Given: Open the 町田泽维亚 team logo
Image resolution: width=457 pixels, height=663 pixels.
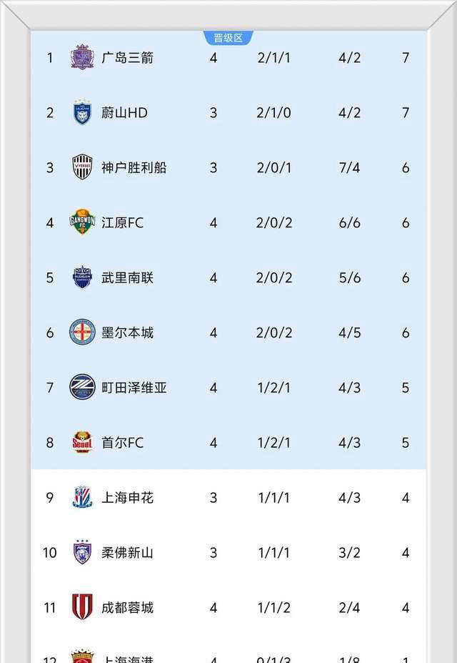Looking at the screenshot, I should 82,388.
